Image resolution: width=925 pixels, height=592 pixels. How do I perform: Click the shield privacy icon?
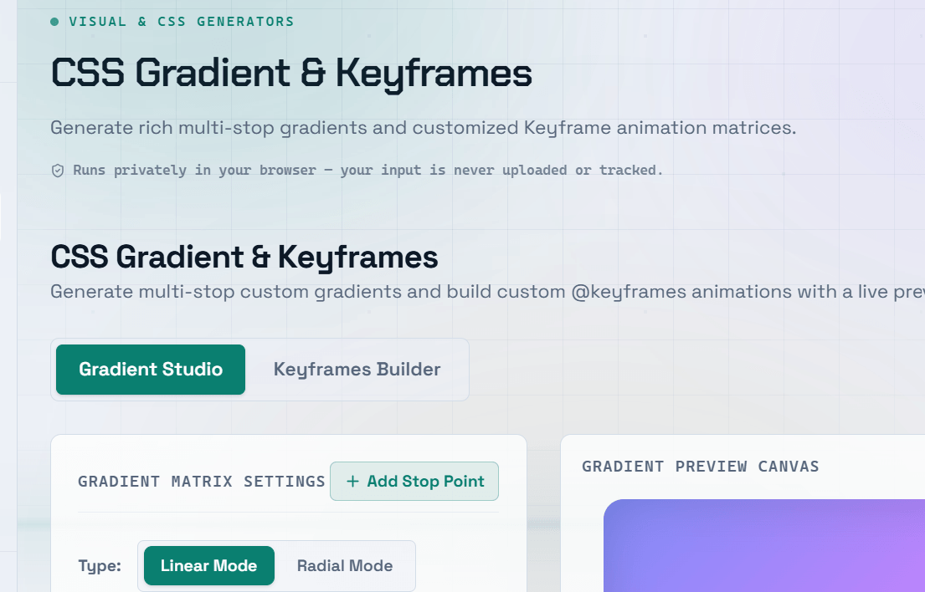click(58, 171)
